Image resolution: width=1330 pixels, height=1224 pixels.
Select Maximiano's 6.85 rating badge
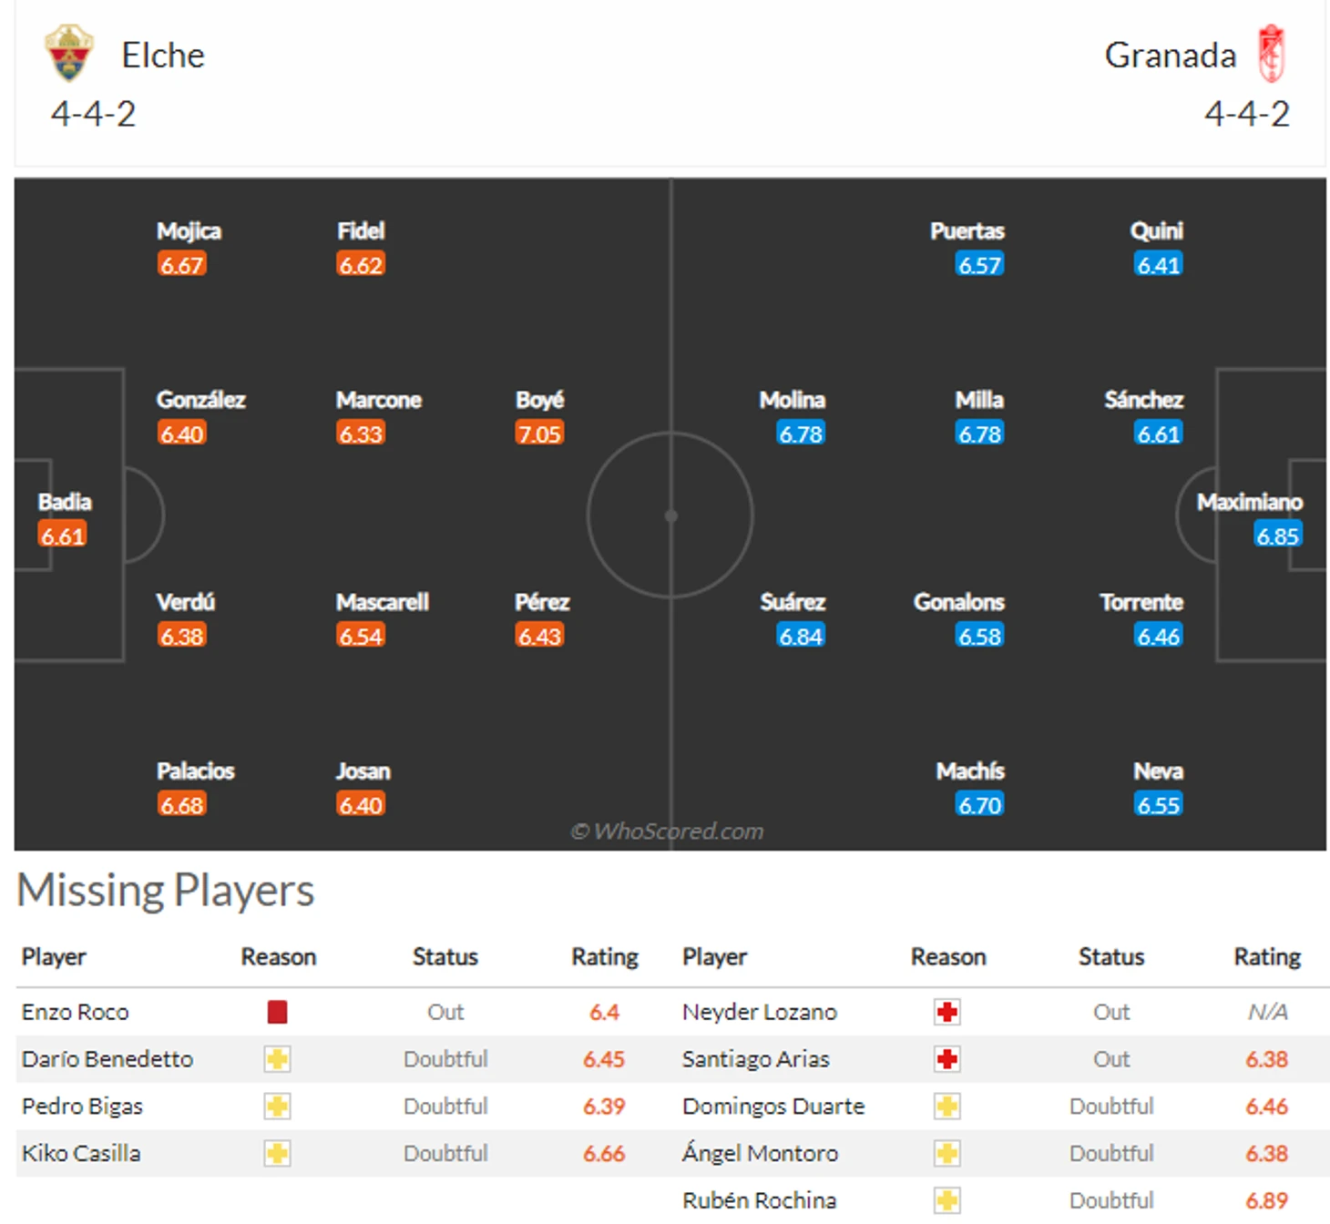tap(1277, 535)
